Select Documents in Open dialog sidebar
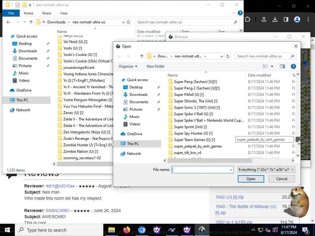This screenshot has height=236, width=315. 139,102
